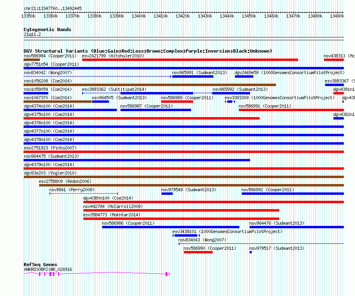Open the nsv979549 (Sudmant2013) label

189,190
